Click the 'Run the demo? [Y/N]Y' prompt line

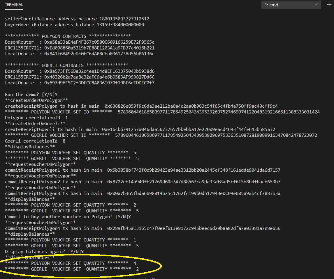[31, 95]
